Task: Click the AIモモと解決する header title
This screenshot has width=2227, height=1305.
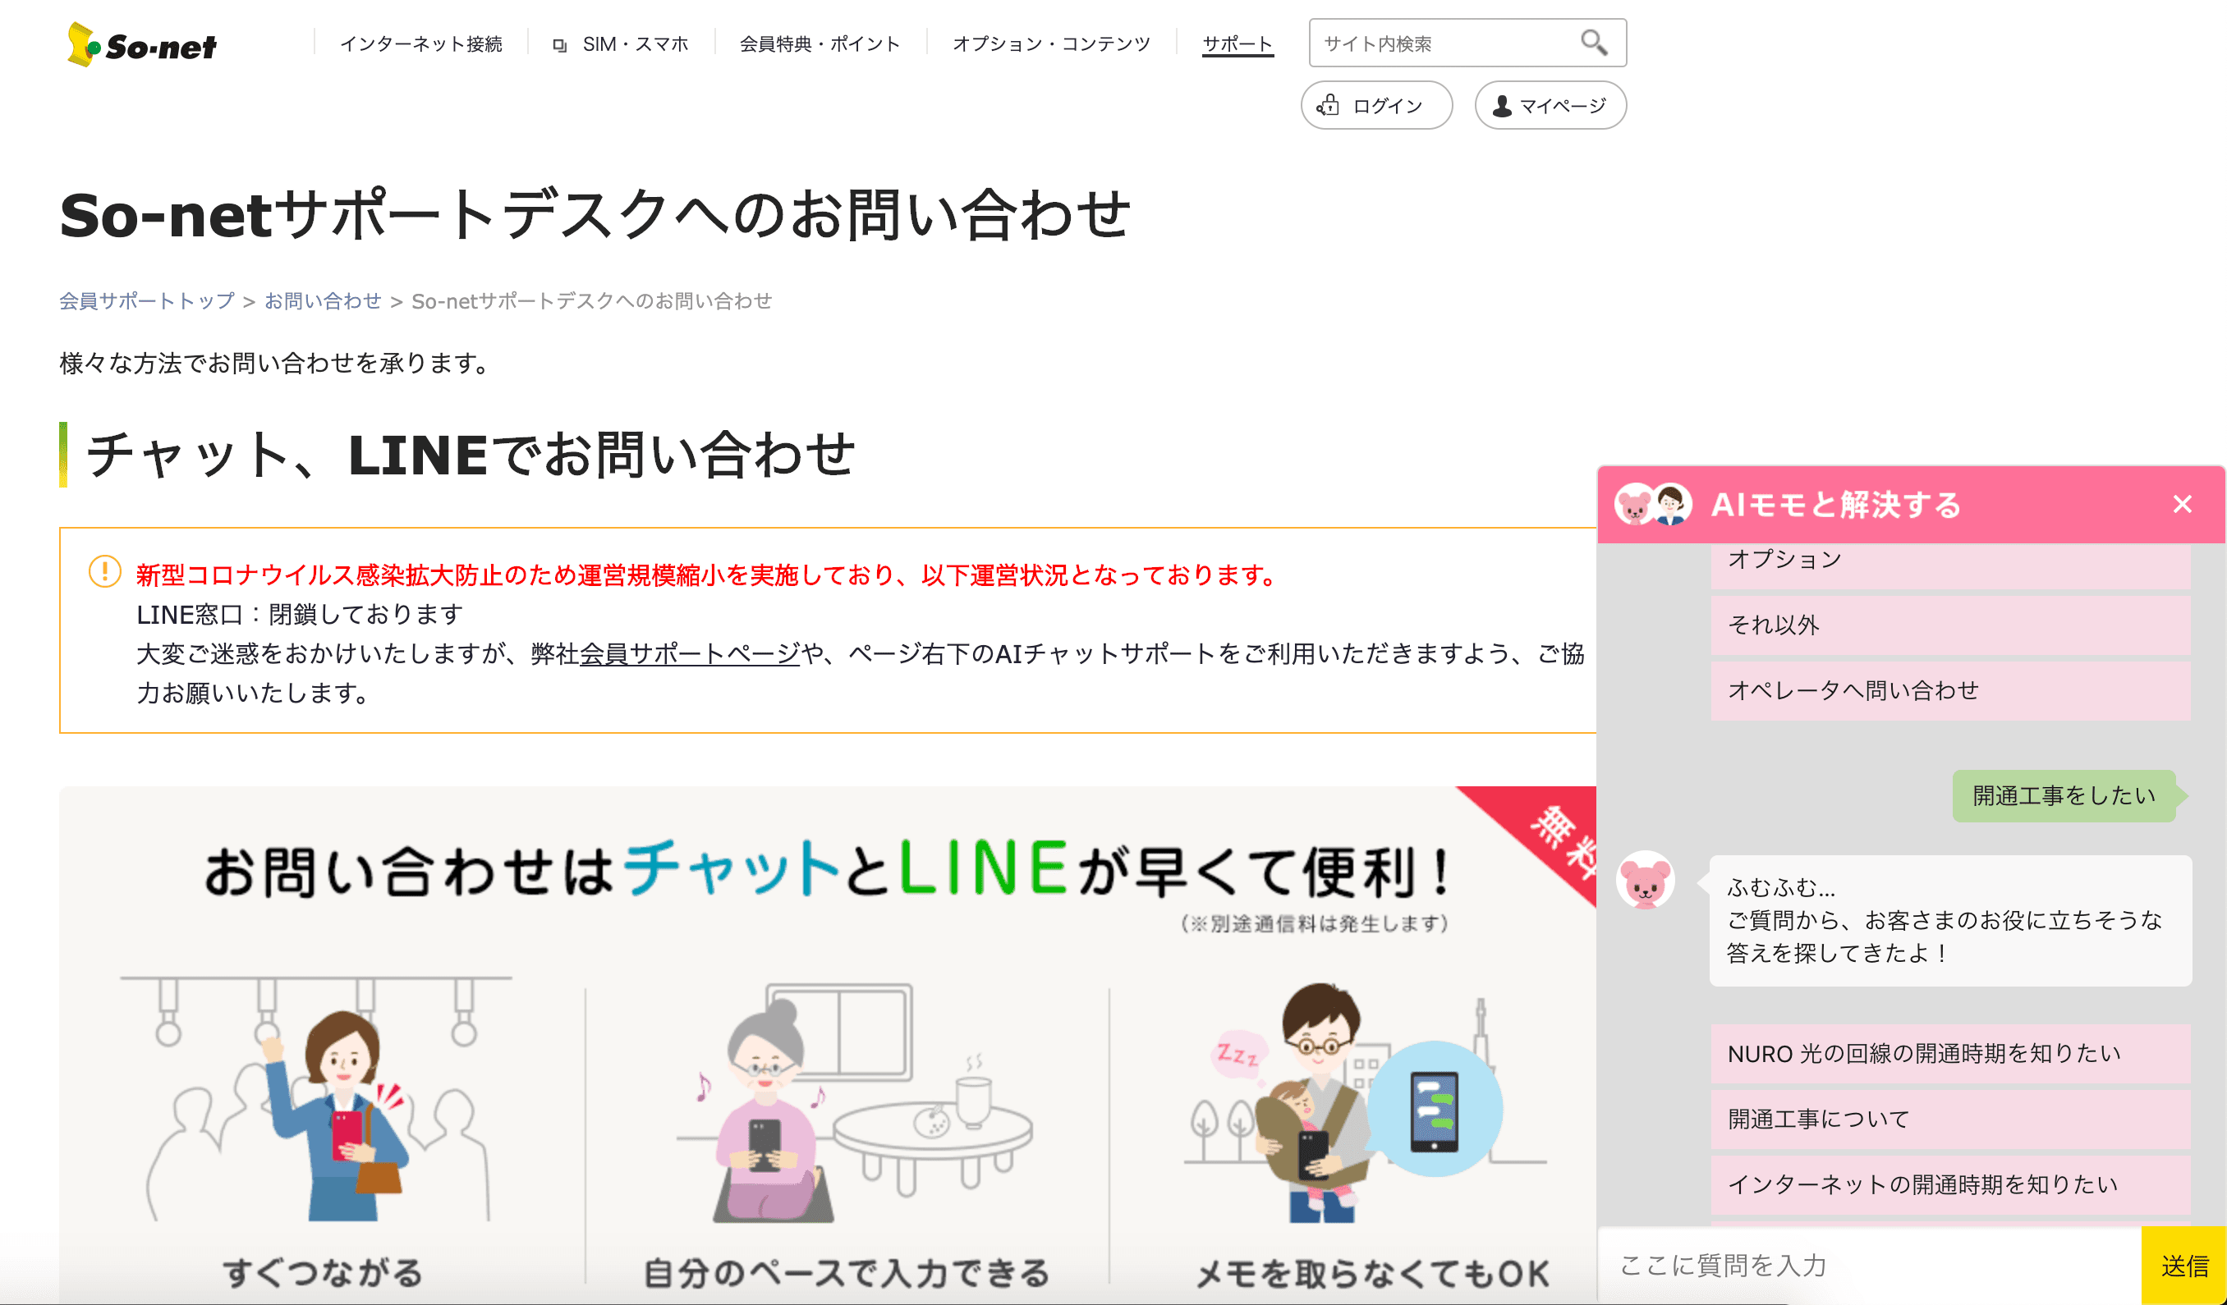Action: coord(1836,505)
